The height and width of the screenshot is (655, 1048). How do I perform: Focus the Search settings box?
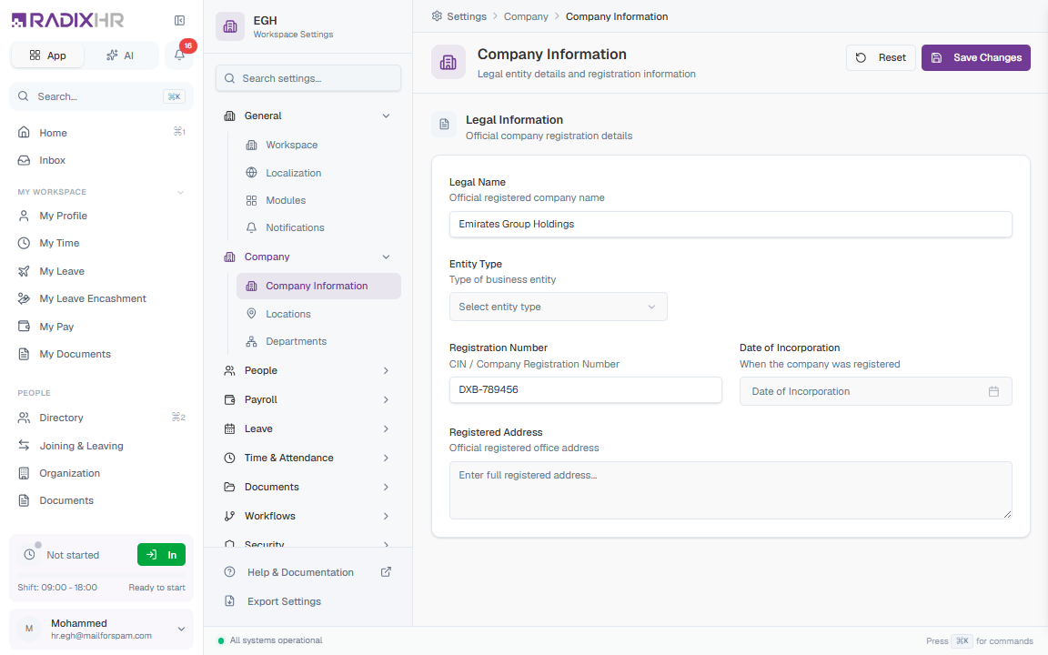308,78
